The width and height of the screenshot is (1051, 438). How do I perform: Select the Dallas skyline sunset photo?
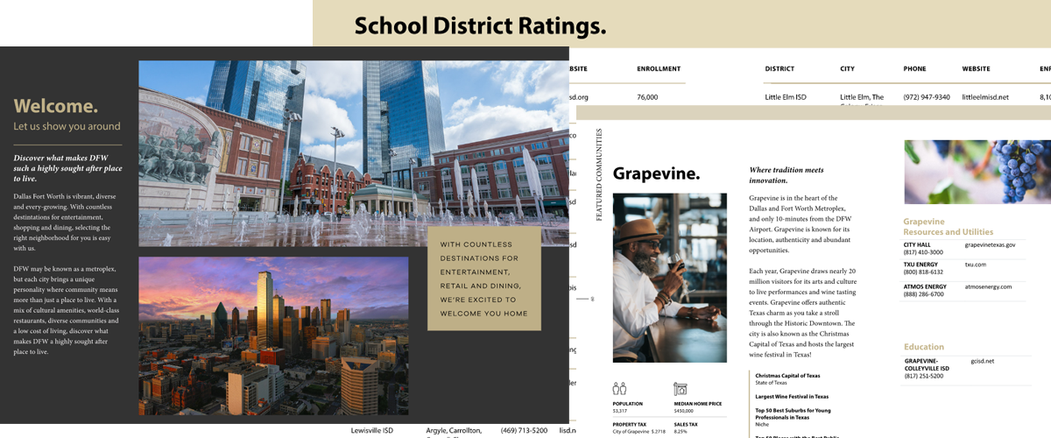click(x=273, y=336)
